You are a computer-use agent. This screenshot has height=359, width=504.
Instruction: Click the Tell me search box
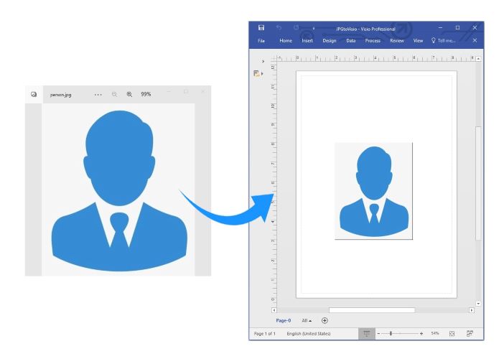click(444, 41)
